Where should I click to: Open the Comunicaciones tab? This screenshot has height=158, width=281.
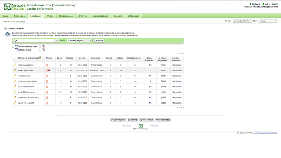coord(100,16)
